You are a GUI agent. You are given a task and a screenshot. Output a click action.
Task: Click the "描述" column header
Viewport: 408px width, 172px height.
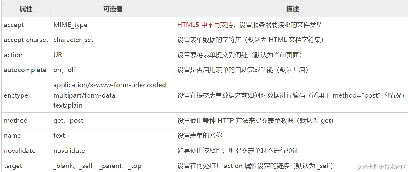[292, 9]
